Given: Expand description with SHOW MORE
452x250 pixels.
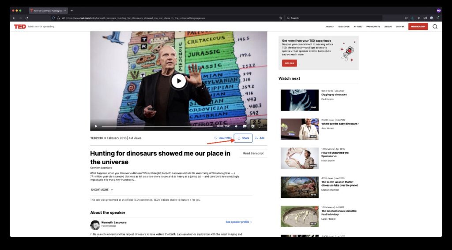Looking at the screenshot, I should pos(102,190).
